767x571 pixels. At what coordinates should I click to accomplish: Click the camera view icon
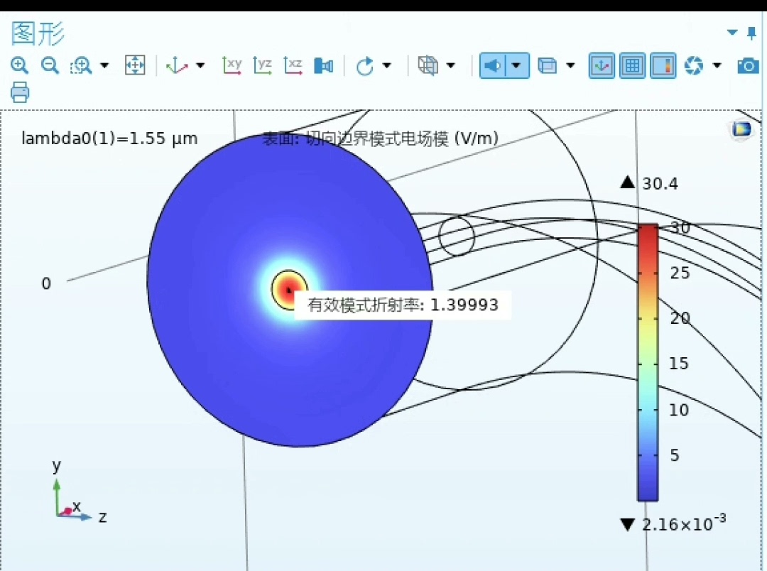tap(323, 65)
